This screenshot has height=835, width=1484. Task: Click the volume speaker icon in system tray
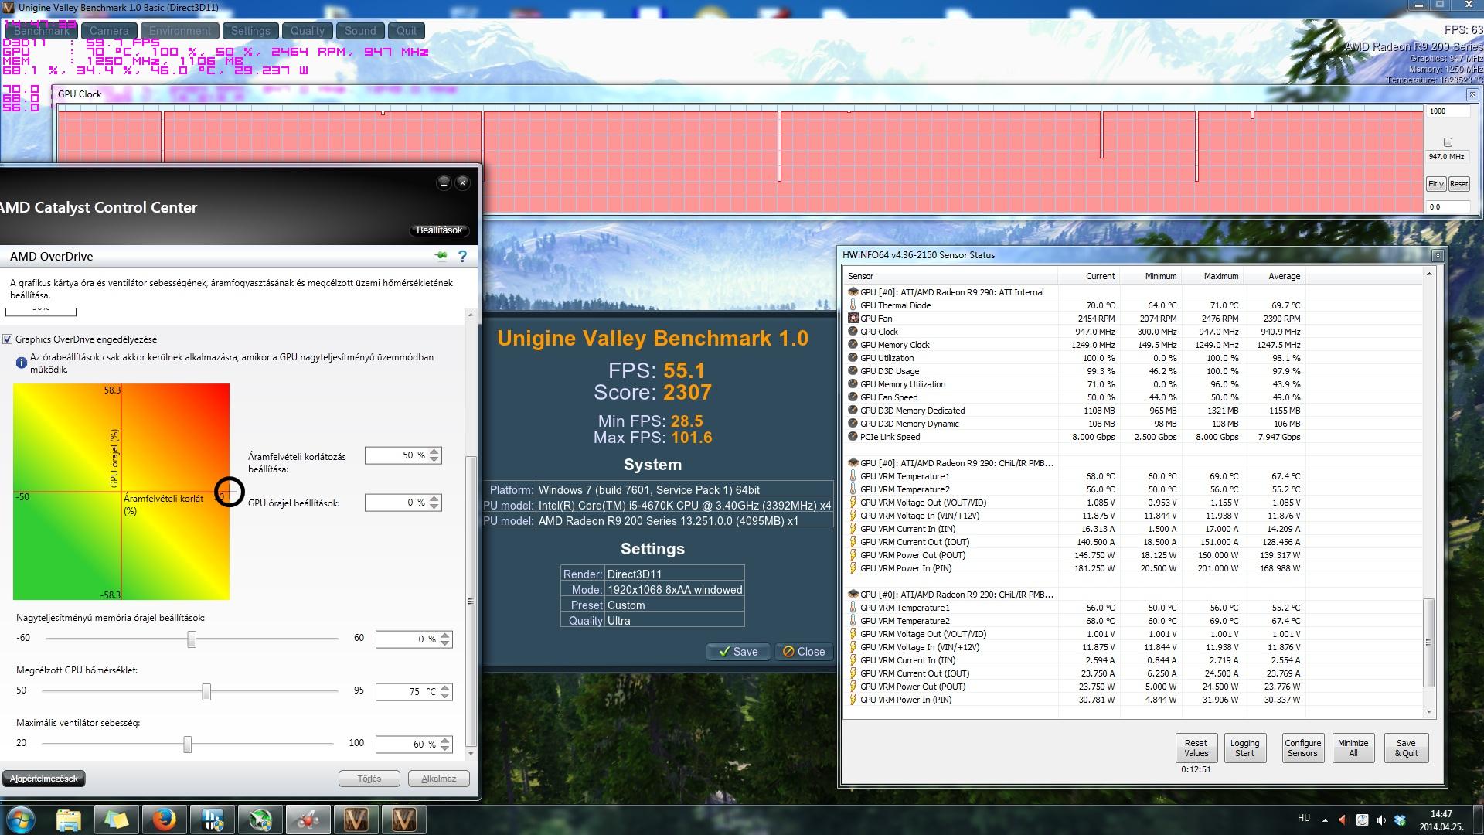tap(1380, 820)
